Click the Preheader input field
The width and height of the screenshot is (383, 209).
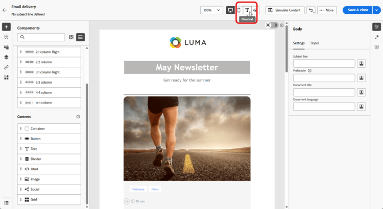pyautogui.click(x=324, y=78)
